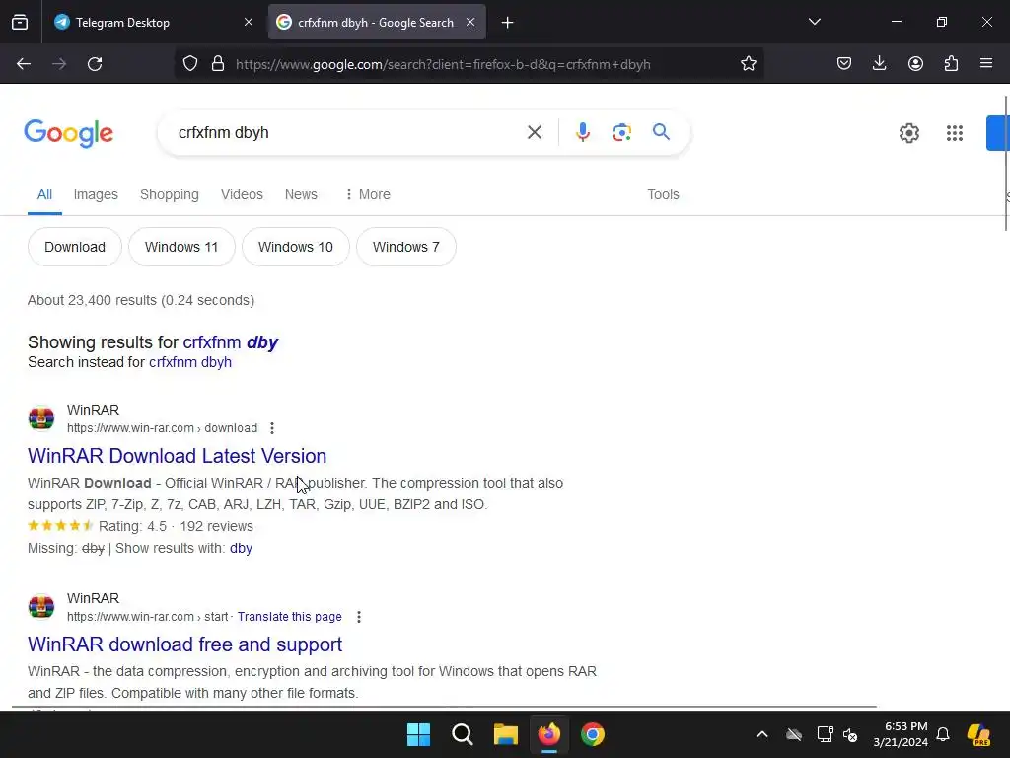Switch to Shopping results tab
Screen dimensions: 1010x758
[x=170, y=194]
